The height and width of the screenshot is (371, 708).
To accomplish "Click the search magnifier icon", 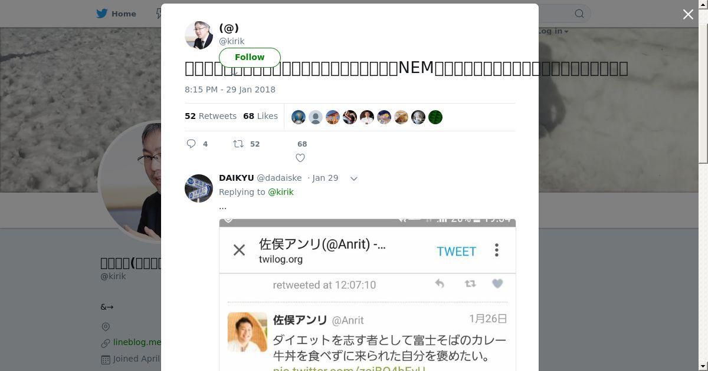I will click(579, 14).
